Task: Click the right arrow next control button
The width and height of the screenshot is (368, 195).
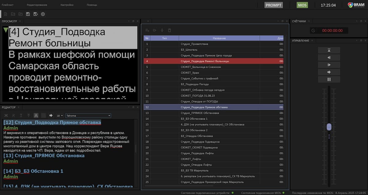Action: pyautogui.click(x=329, y=72)
